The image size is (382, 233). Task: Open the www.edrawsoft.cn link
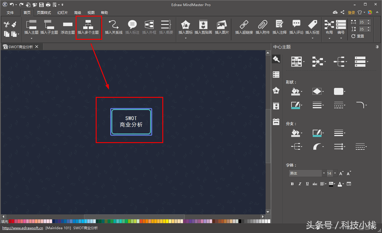(x=23, y=228)
